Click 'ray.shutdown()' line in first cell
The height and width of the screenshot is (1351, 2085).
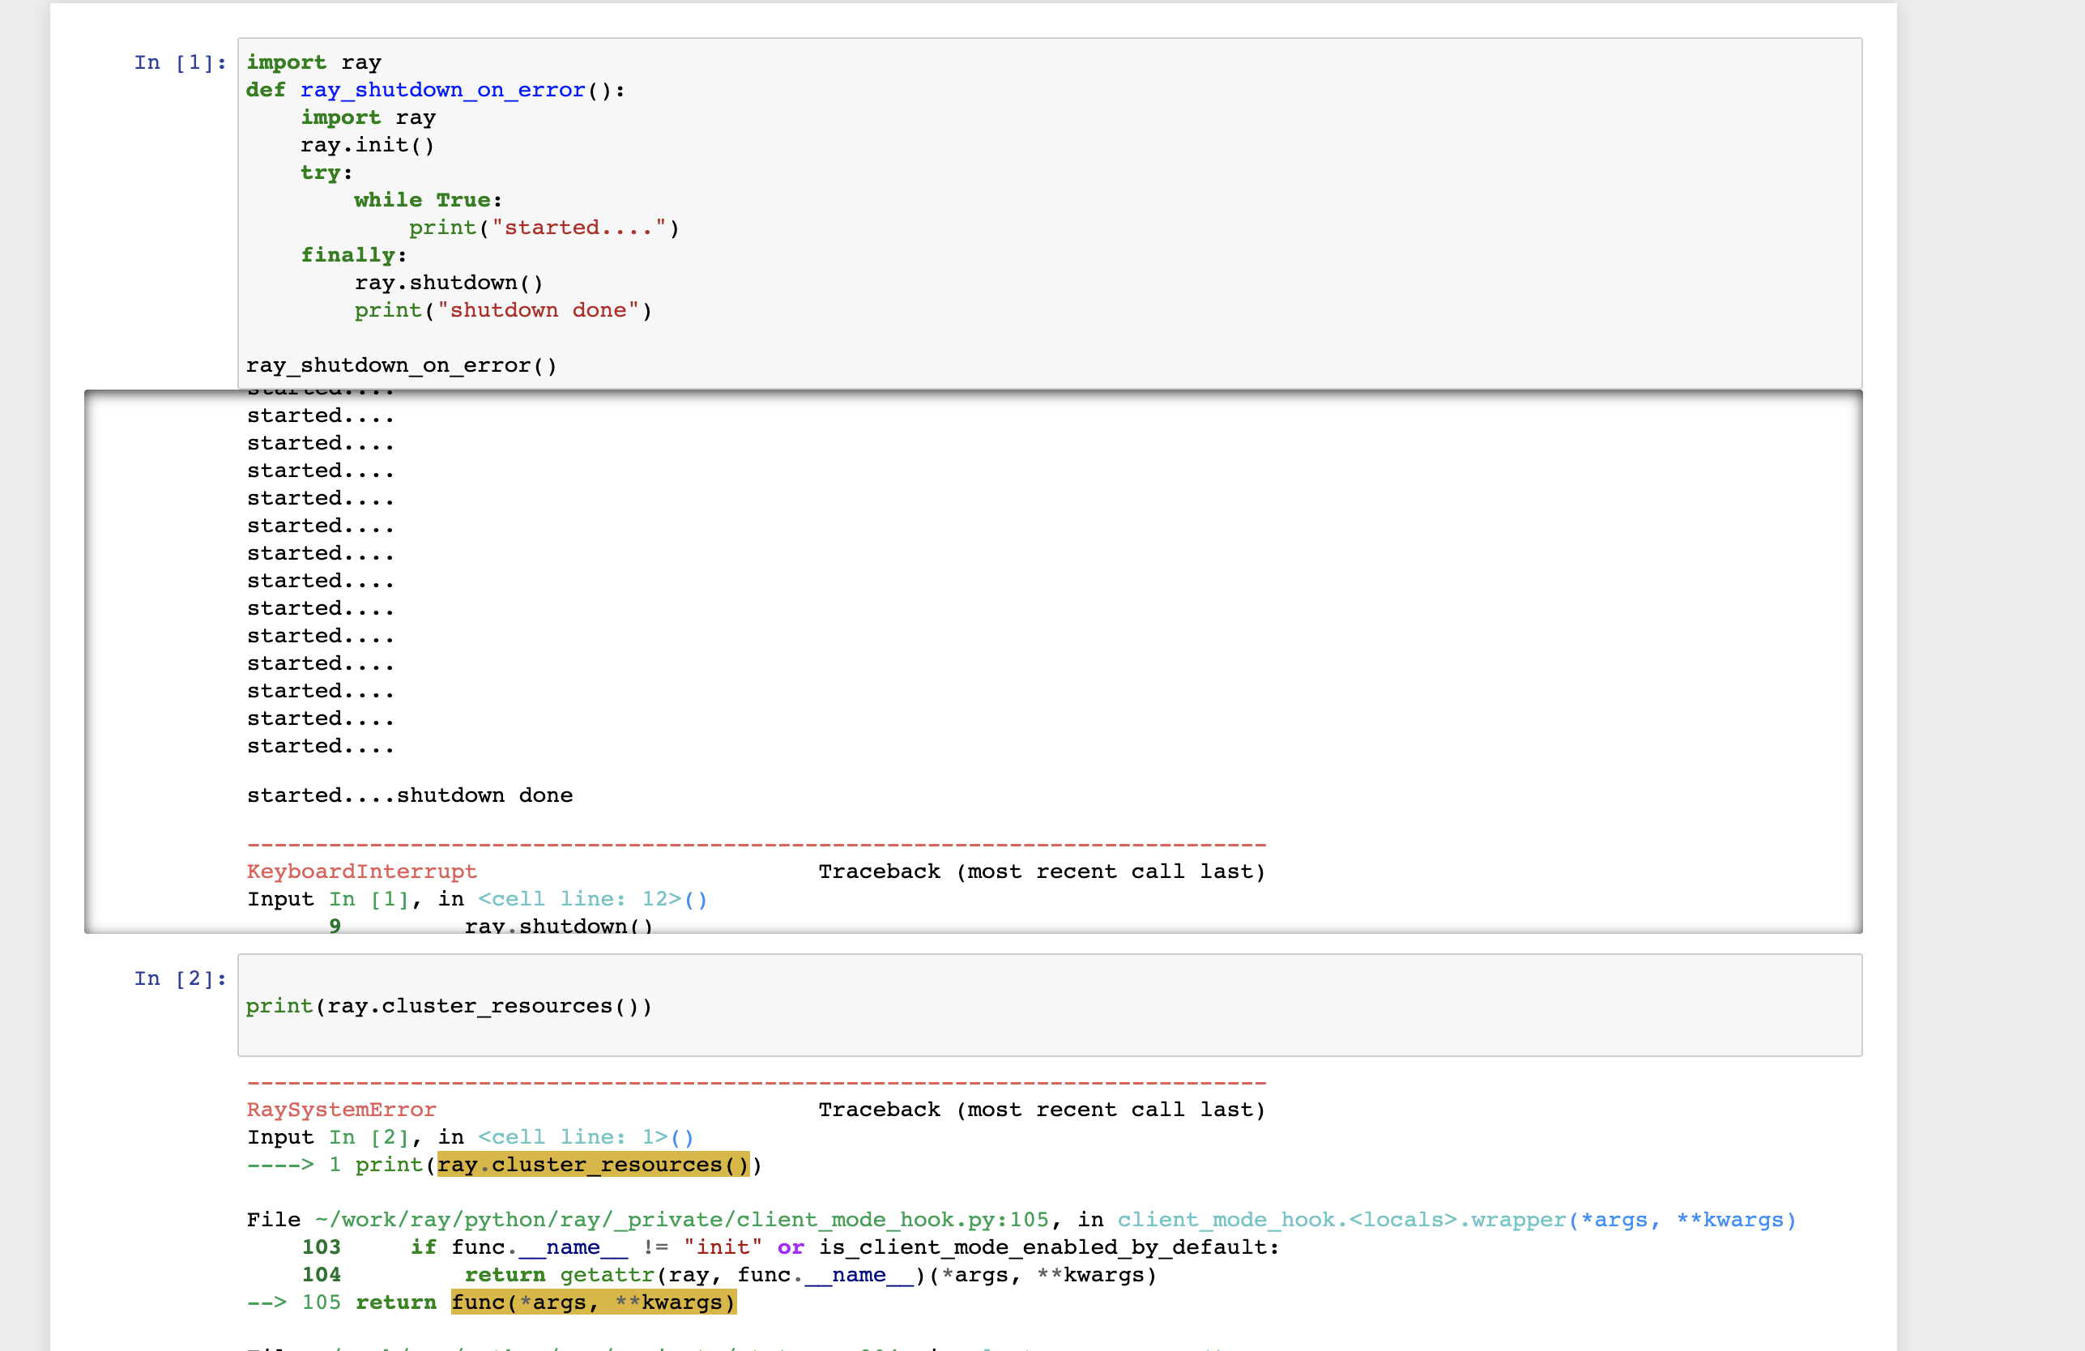point(449,283)
